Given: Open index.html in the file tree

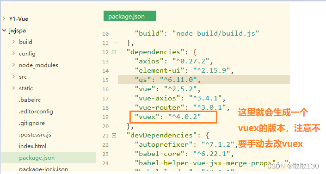Looking at the screenshot, I should [33, 146].
